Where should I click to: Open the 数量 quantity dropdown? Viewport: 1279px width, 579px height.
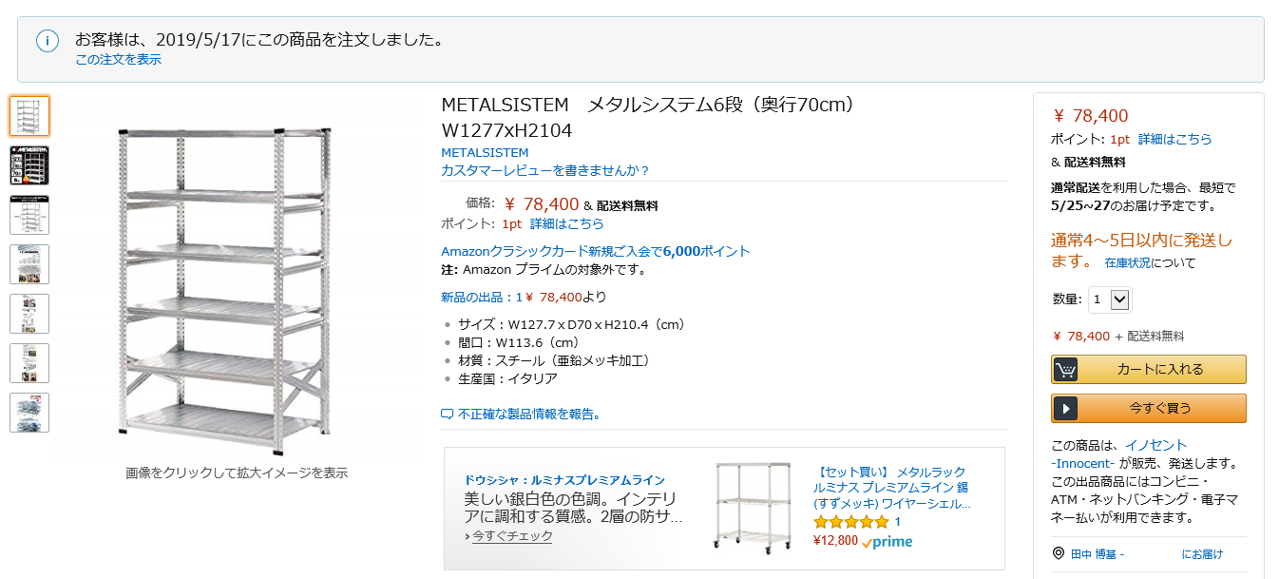pyautogui.click(x=1109, y=299)
